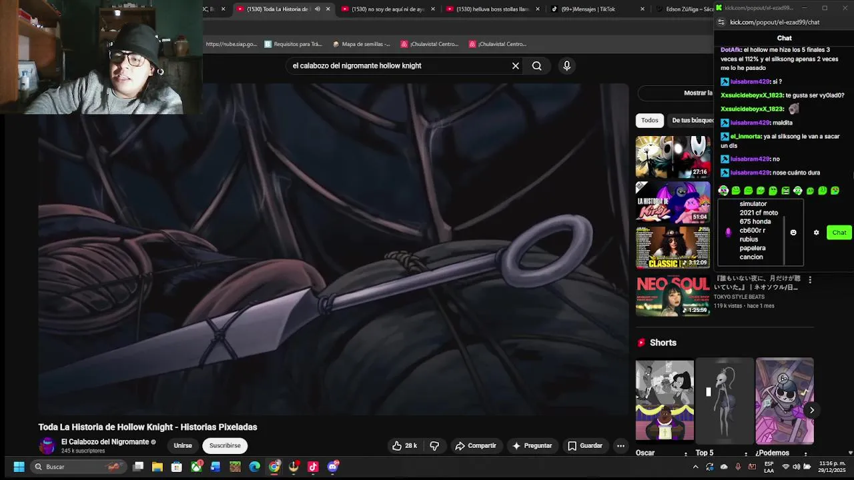Send message with green Chat button
Image resolution: width=854 pixels, height=480 pixels.
coord(839,233)
